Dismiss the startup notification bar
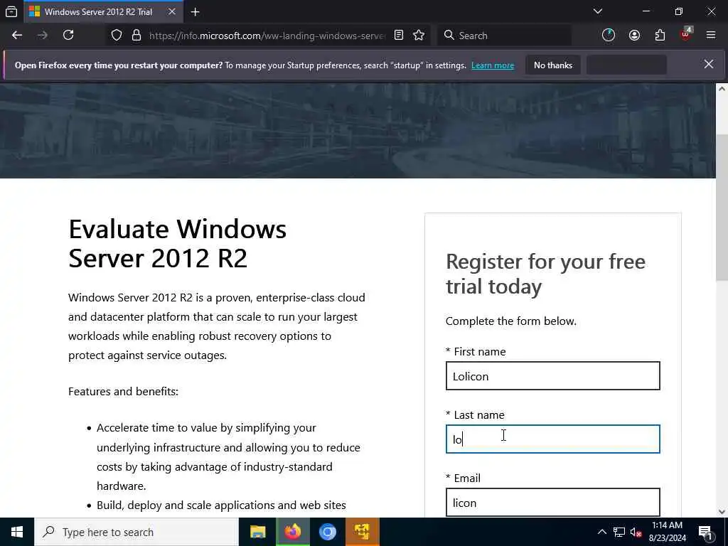The height and width of the screenshot is (546, 728). tap(709, 65)
